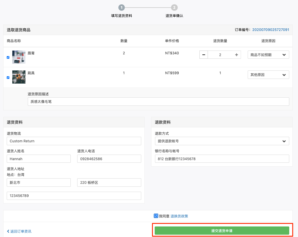Click the 退货人姓名 field containing Hannah
The image size is (298, 237).
pyautogui.click(x=39, y=159)
